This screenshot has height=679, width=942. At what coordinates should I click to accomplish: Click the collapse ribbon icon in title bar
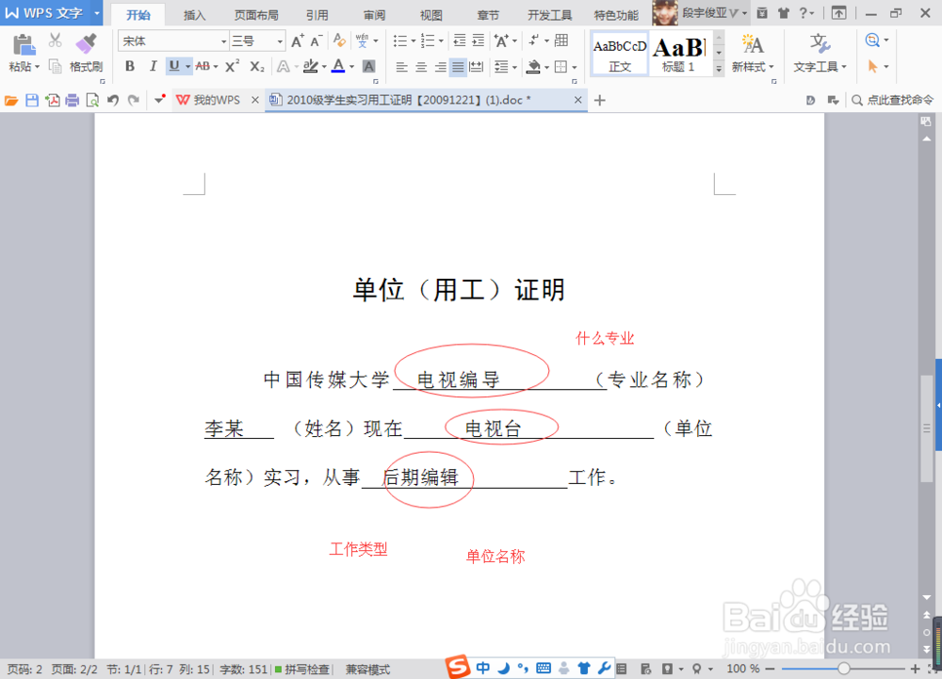coord(838,12)
